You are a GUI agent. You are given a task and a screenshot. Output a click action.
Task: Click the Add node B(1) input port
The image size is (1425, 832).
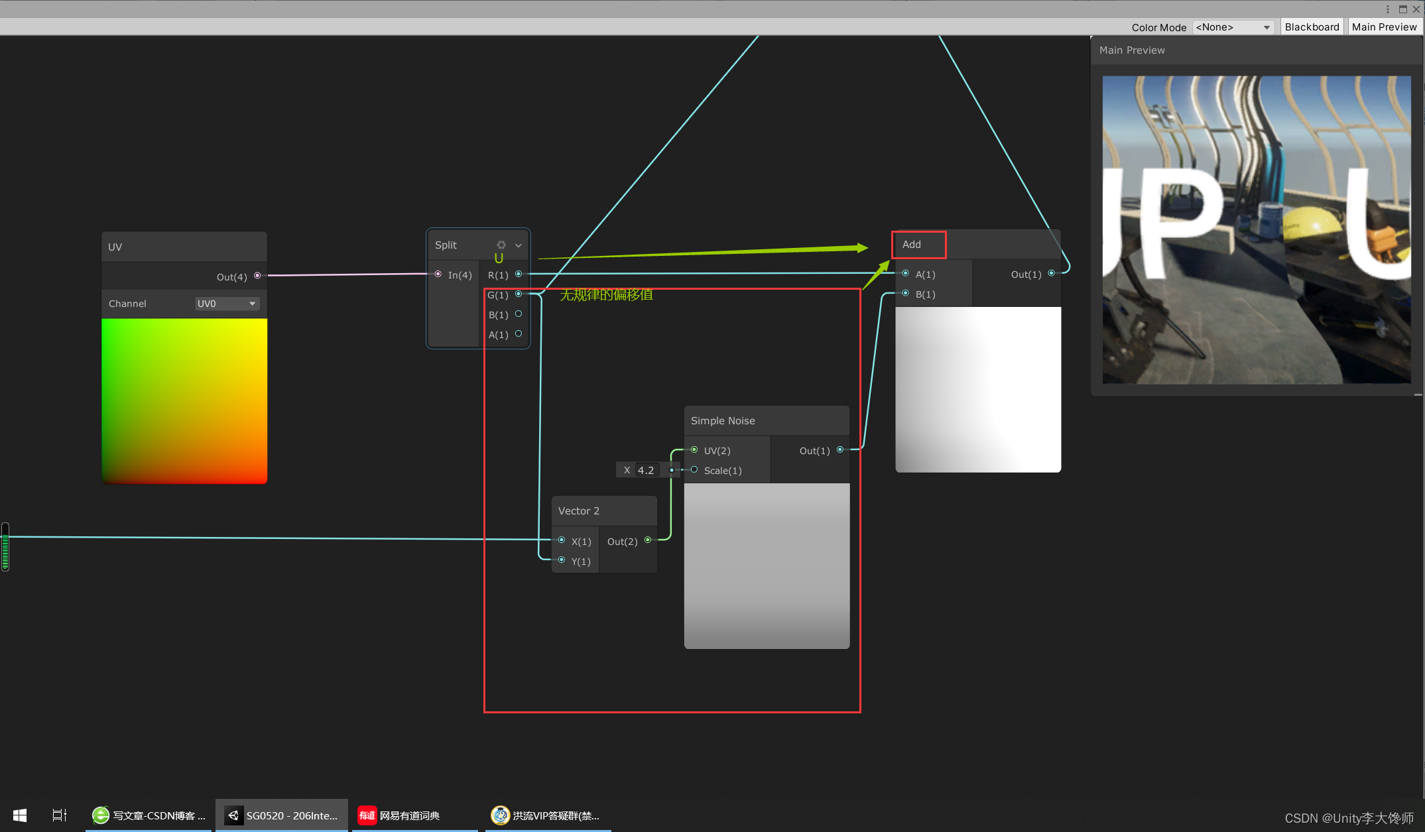coord(906,293)
